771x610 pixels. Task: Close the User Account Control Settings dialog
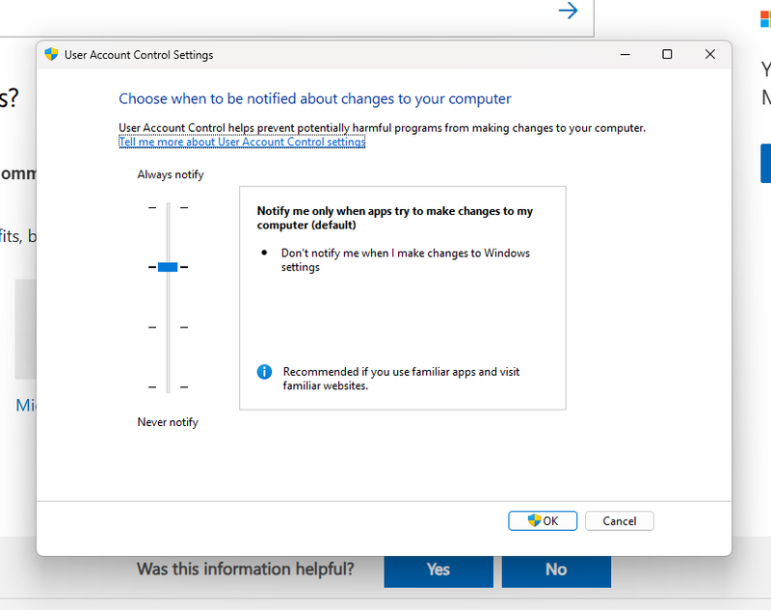point(710,55)
